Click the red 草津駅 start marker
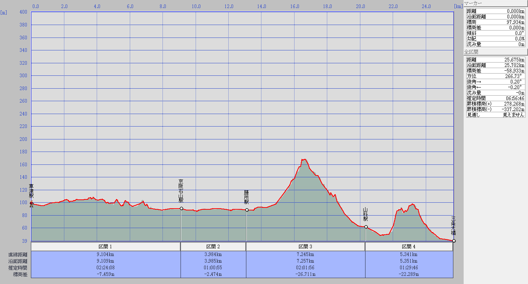Screen dimensions: 528x284 coord(32,203)
